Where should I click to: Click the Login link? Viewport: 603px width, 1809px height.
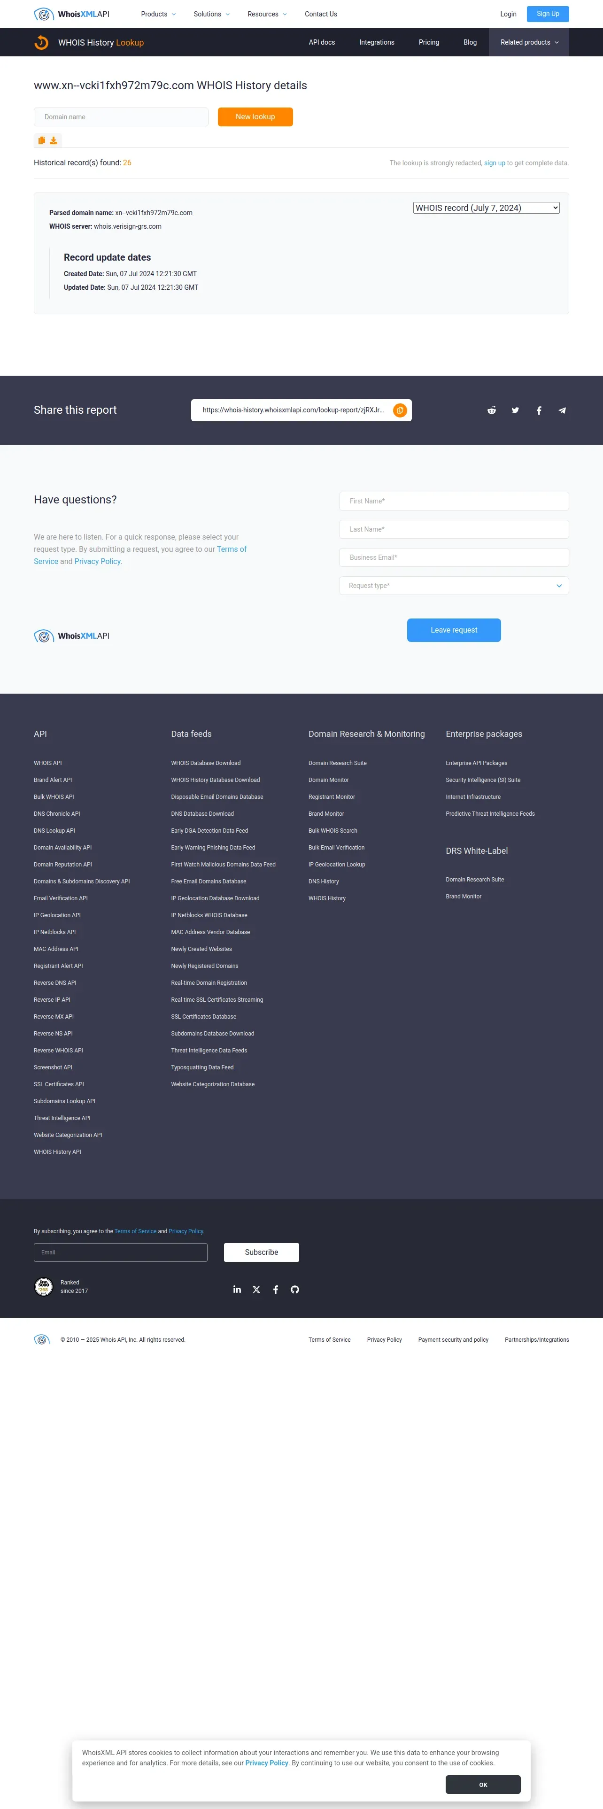[508, 14]
